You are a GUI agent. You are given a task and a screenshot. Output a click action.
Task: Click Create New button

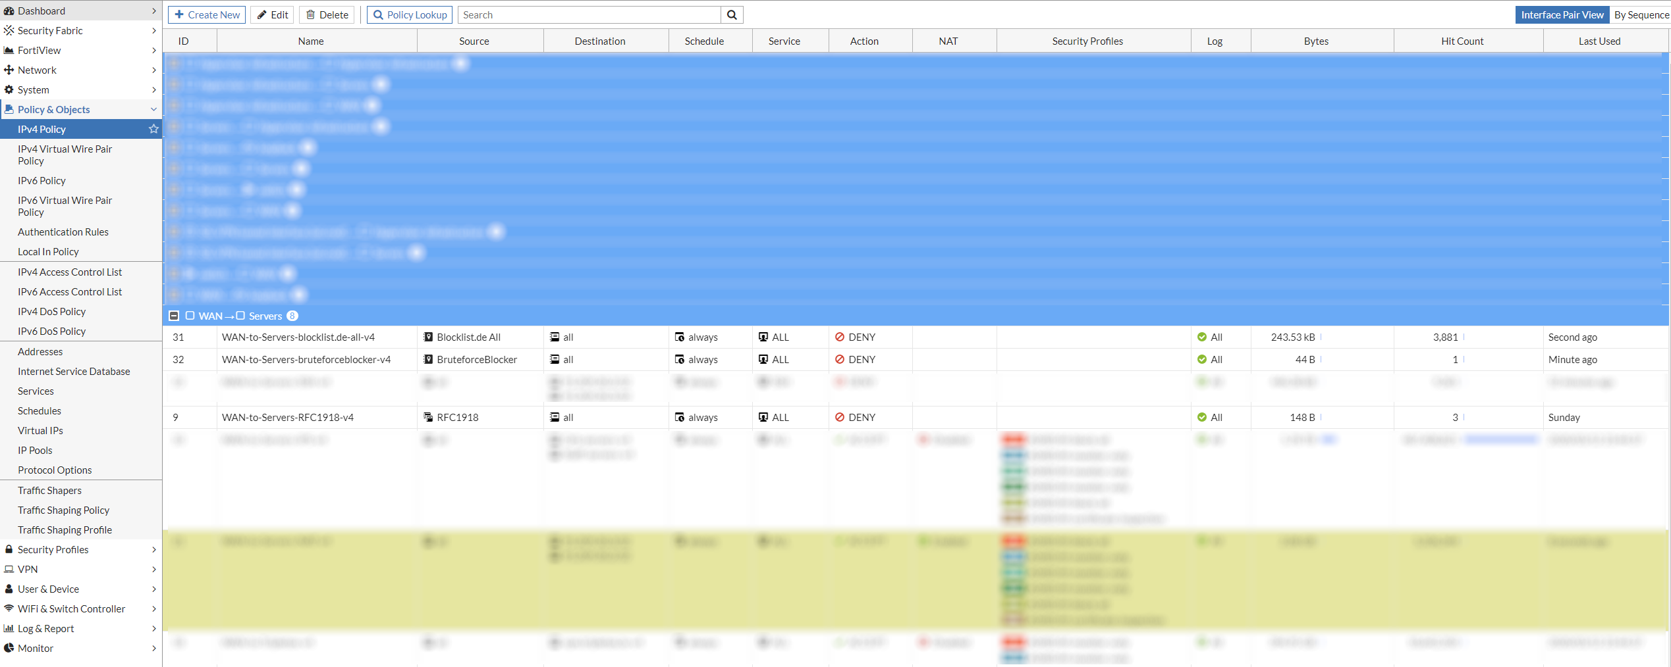click(207, 15)
